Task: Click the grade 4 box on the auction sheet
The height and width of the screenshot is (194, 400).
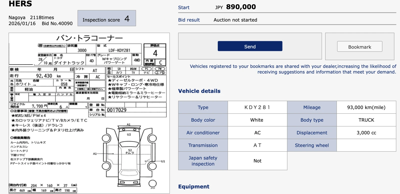Action: coord(155,53)
